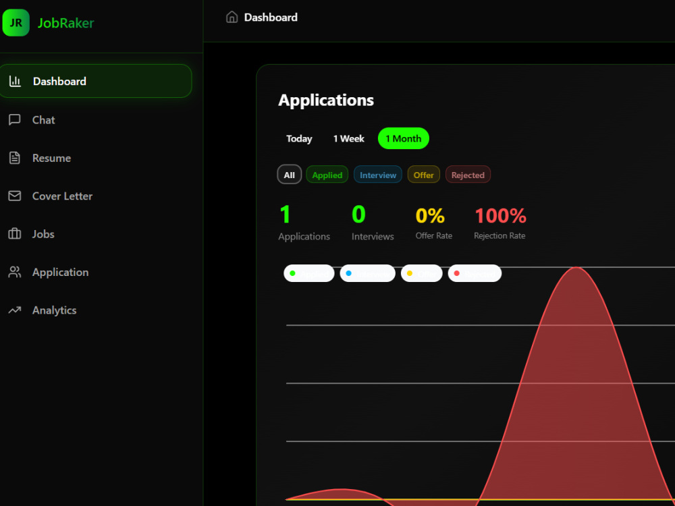Screen dimensions: 675x506
Task: Select the 1 Month time range
Action: (404, 138)
